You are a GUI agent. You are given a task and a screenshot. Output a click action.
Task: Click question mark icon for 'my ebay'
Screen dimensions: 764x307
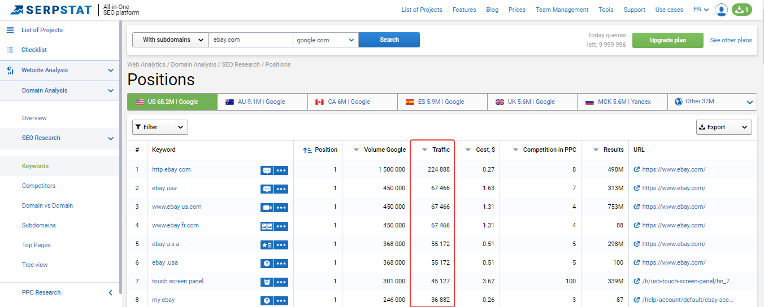pos(267,300)
